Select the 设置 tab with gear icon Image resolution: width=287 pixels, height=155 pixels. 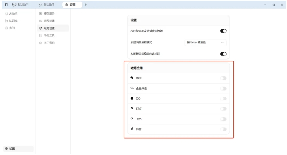(x=72, y=5)
